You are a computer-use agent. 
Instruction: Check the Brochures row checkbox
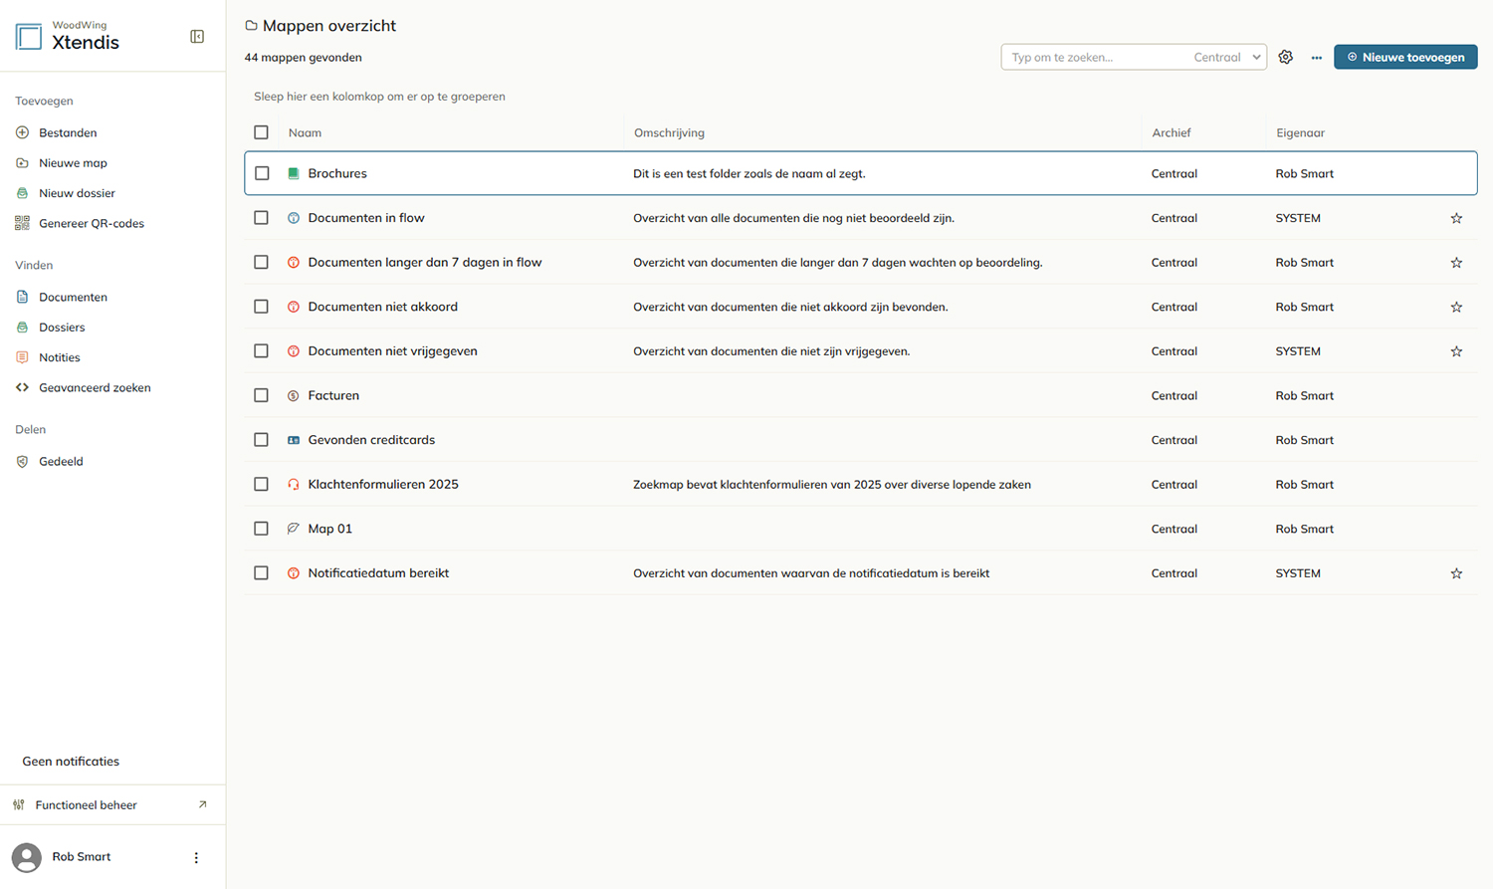pos(262,173)
